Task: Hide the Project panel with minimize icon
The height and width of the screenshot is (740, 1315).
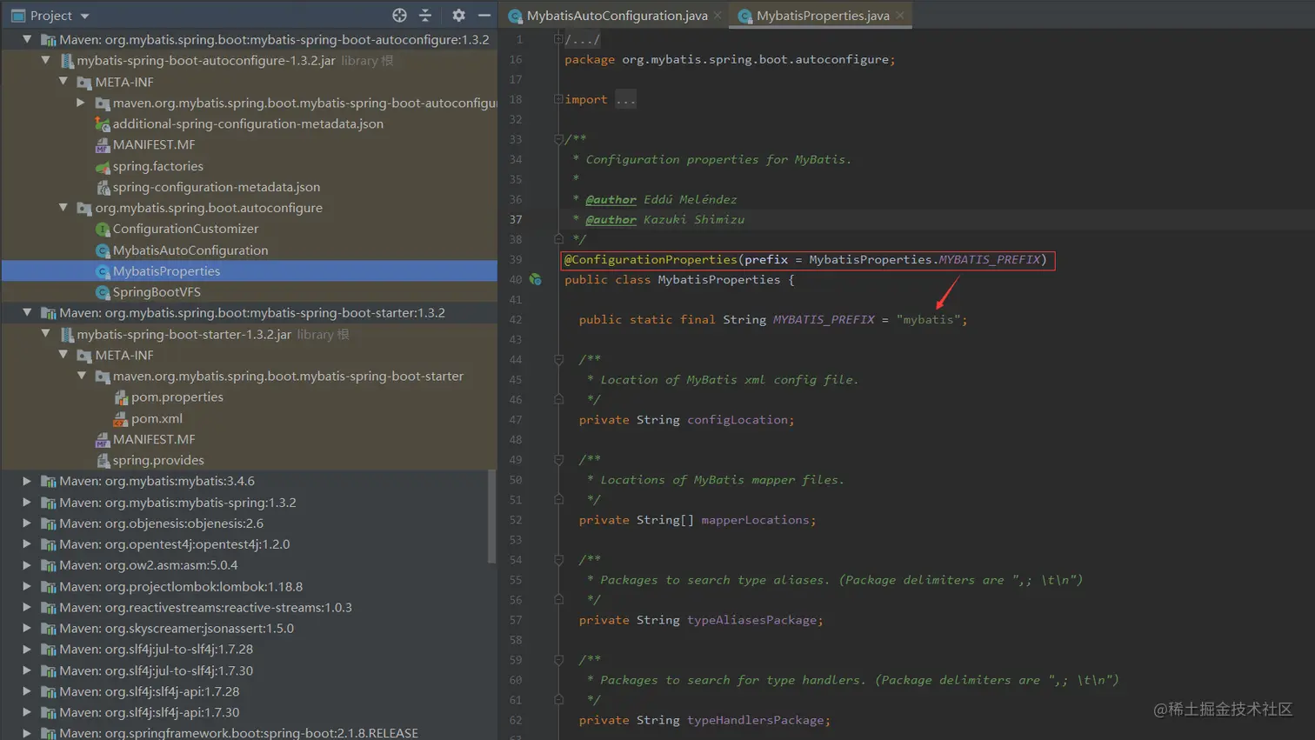Action: click(x=484, y=15)
